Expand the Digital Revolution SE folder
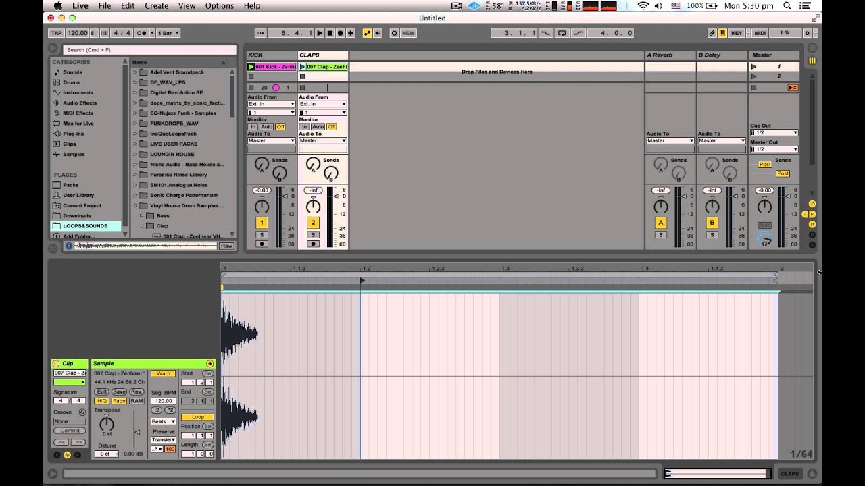This screenshot has width=865, height=486. (x=135, y=92)
